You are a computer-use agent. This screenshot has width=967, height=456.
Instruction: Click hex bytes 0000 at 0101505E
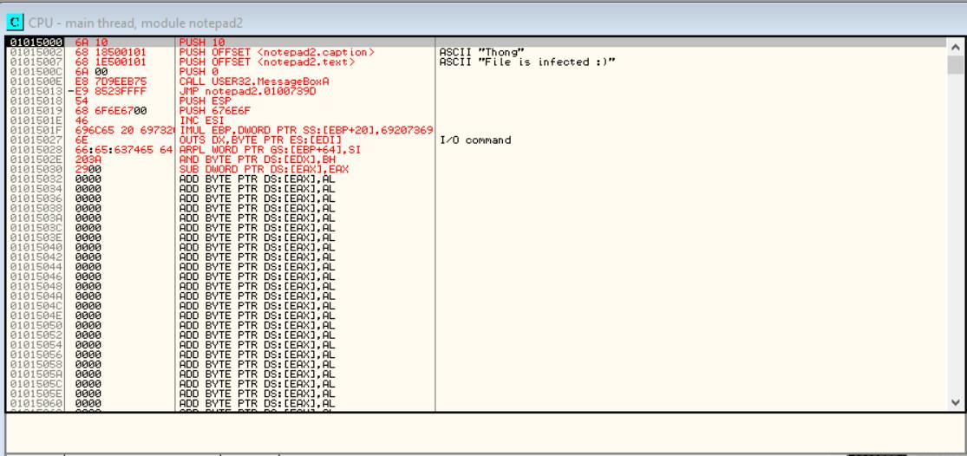[x=88, y=394]
